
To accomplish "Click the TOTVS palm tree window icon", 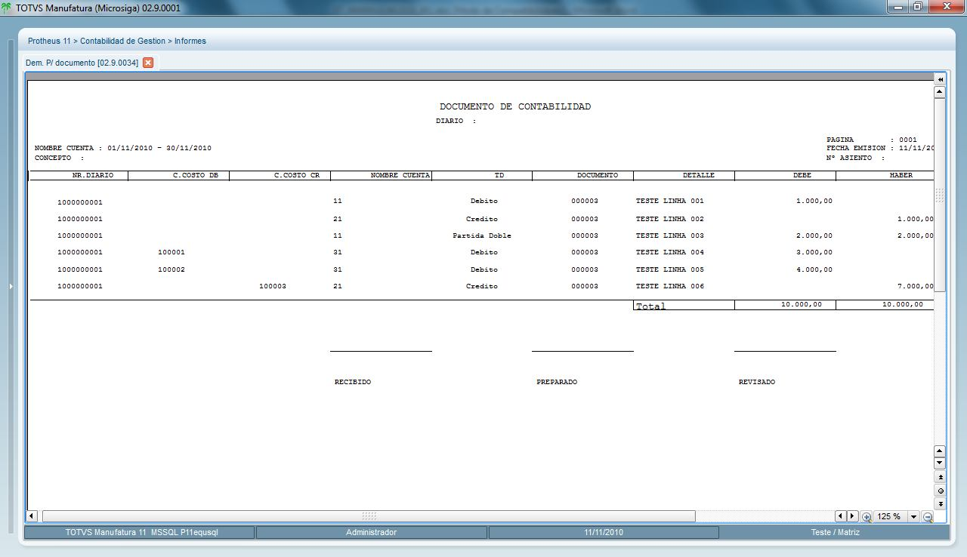I will tap(7, 8).
